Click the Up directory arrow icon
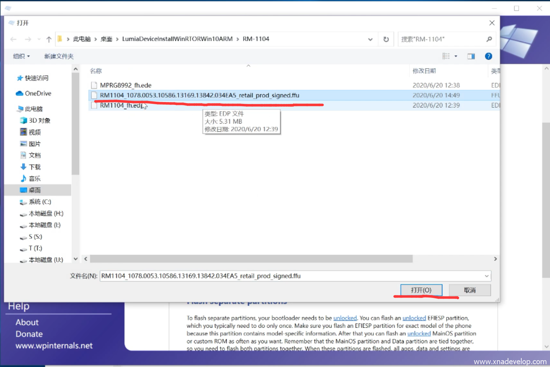 point(49,39)
